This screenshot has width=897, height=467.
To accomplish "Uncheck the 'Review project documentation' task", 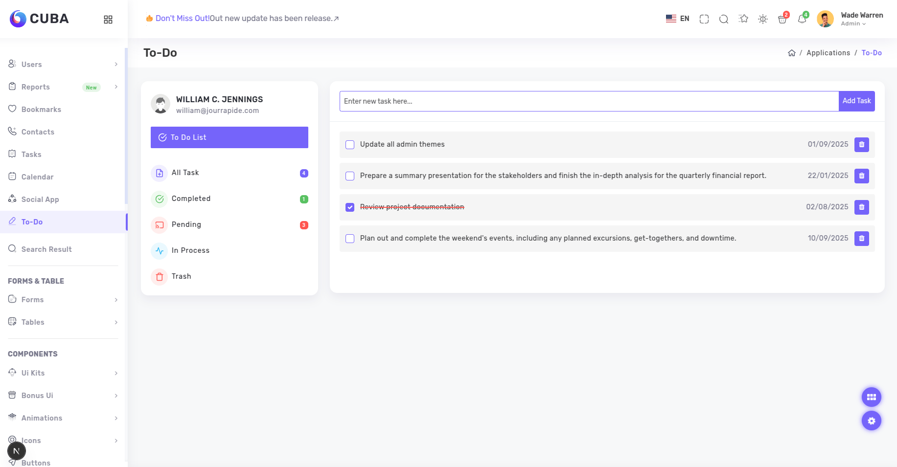I will coord(350,207).
